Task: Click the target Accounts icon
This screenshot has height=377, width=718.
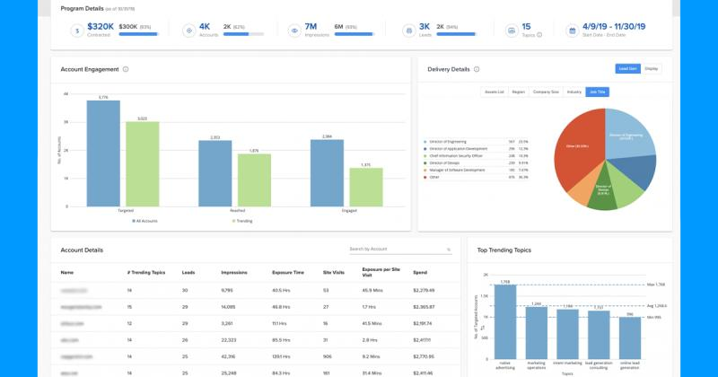Action: 188,31
